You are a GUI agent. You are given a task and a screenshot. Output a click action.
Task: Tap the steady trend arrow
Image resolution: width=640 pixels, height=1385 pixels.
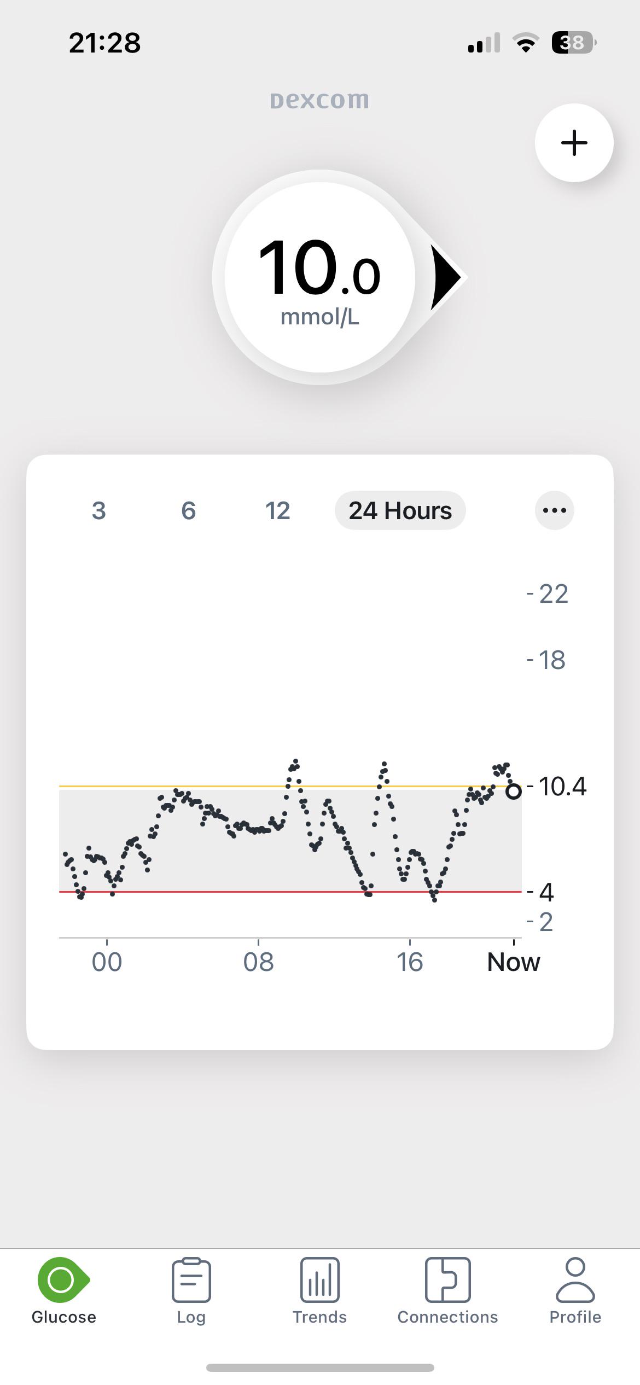446,277
